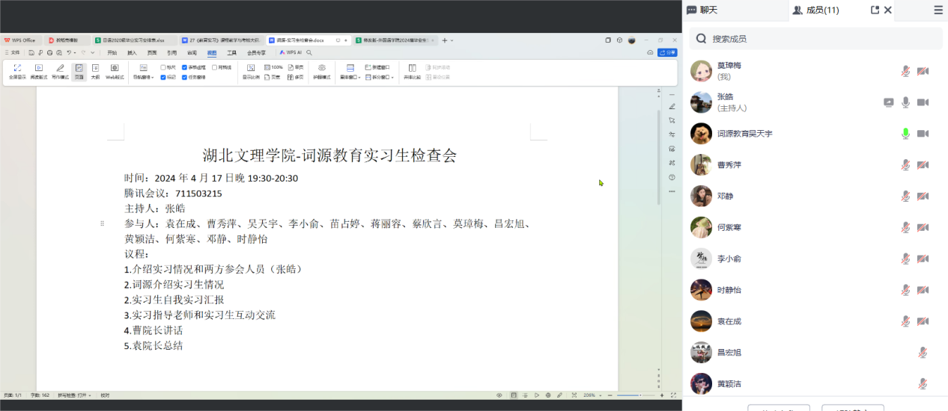Click the WPS AI button
Viewport: 948px width, 411px height.
coord(290,53)
